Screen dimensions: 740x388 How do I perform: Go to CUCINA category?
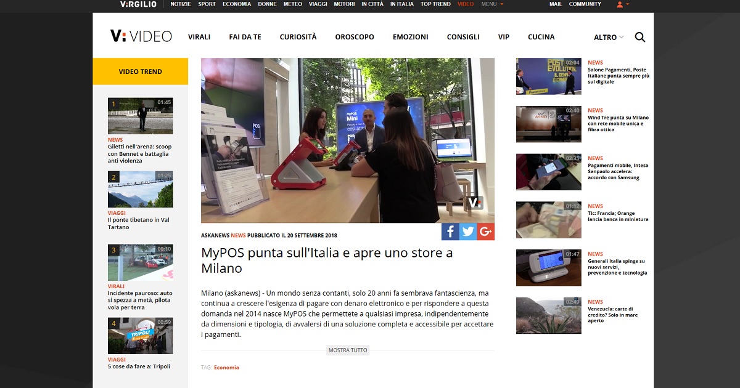[x=541, y=37]
